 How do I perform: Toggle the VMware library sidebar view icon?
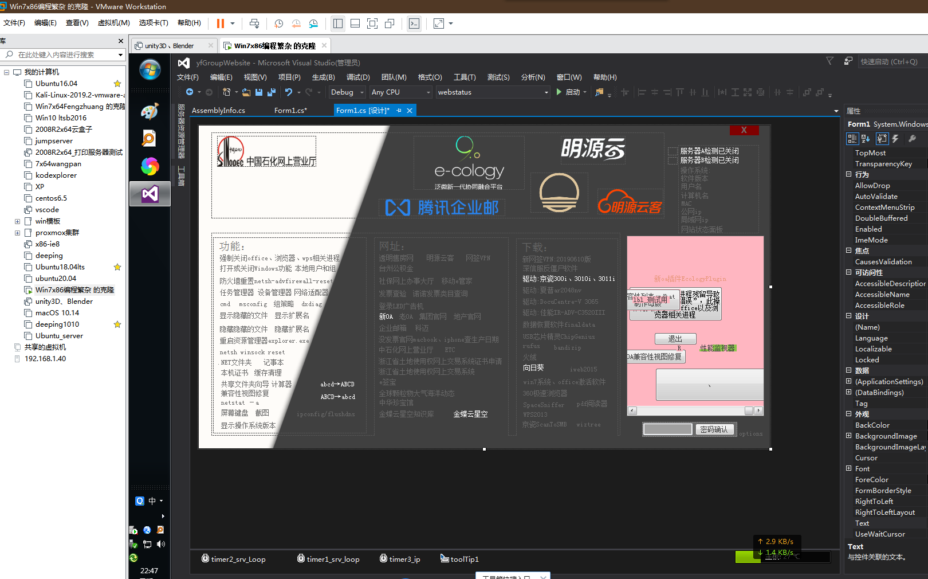point(338,24)
